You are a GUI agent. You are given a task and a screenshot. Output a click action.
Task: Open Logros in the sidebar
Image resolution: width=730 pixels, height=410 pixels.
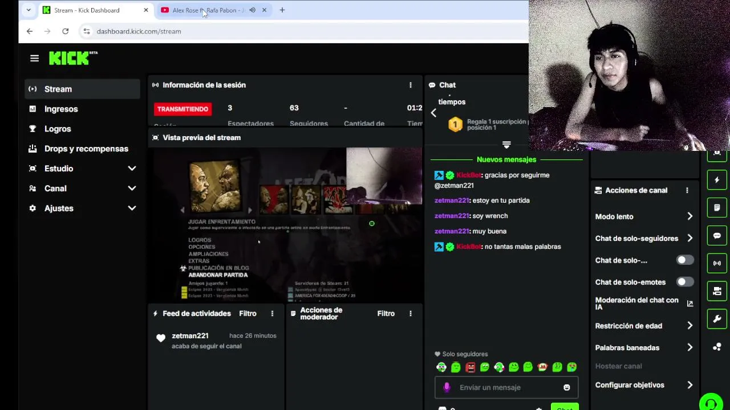pyautogui.click(x=82, y=129)
